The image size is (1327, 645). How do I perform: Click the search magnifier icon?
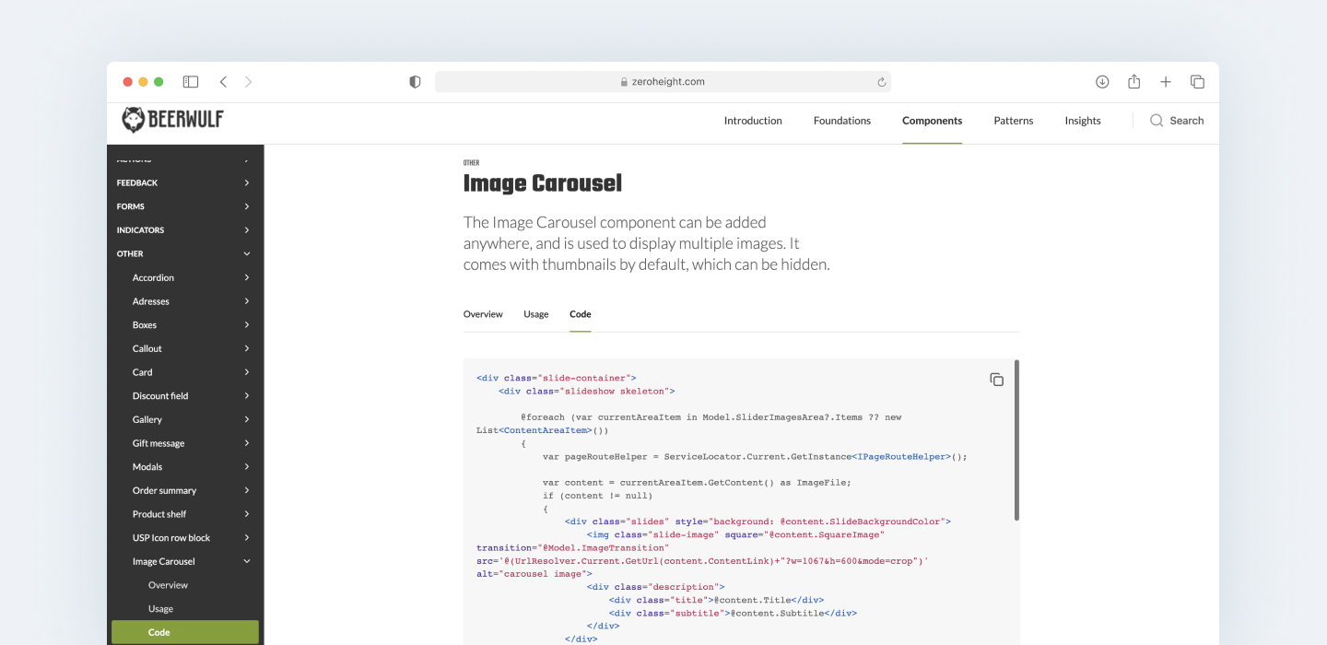(x=1155, y=120)
